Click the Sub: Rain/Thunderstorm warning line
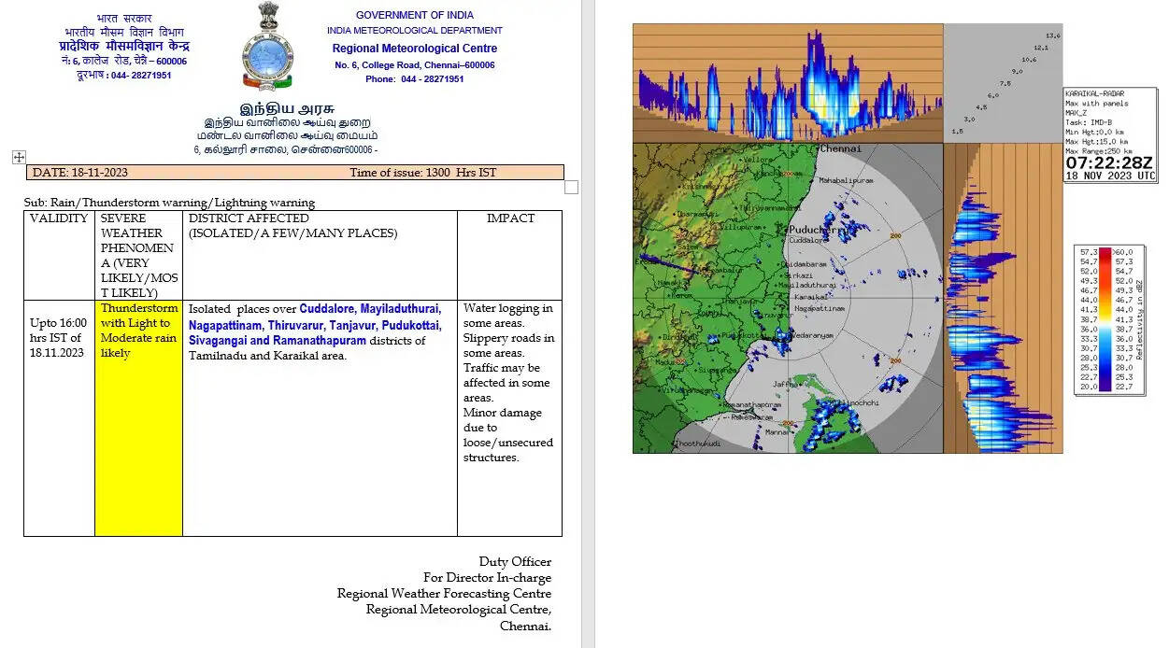Screen dimensions: 1169x648 (169, 203)
